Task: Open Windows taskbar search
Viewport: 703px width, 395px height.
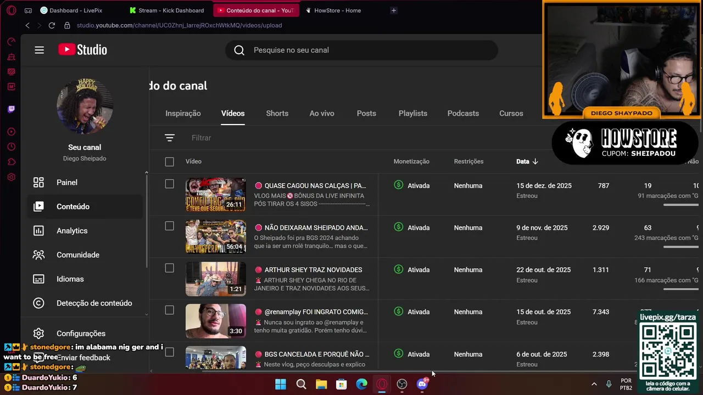Action: click(301, 384)
